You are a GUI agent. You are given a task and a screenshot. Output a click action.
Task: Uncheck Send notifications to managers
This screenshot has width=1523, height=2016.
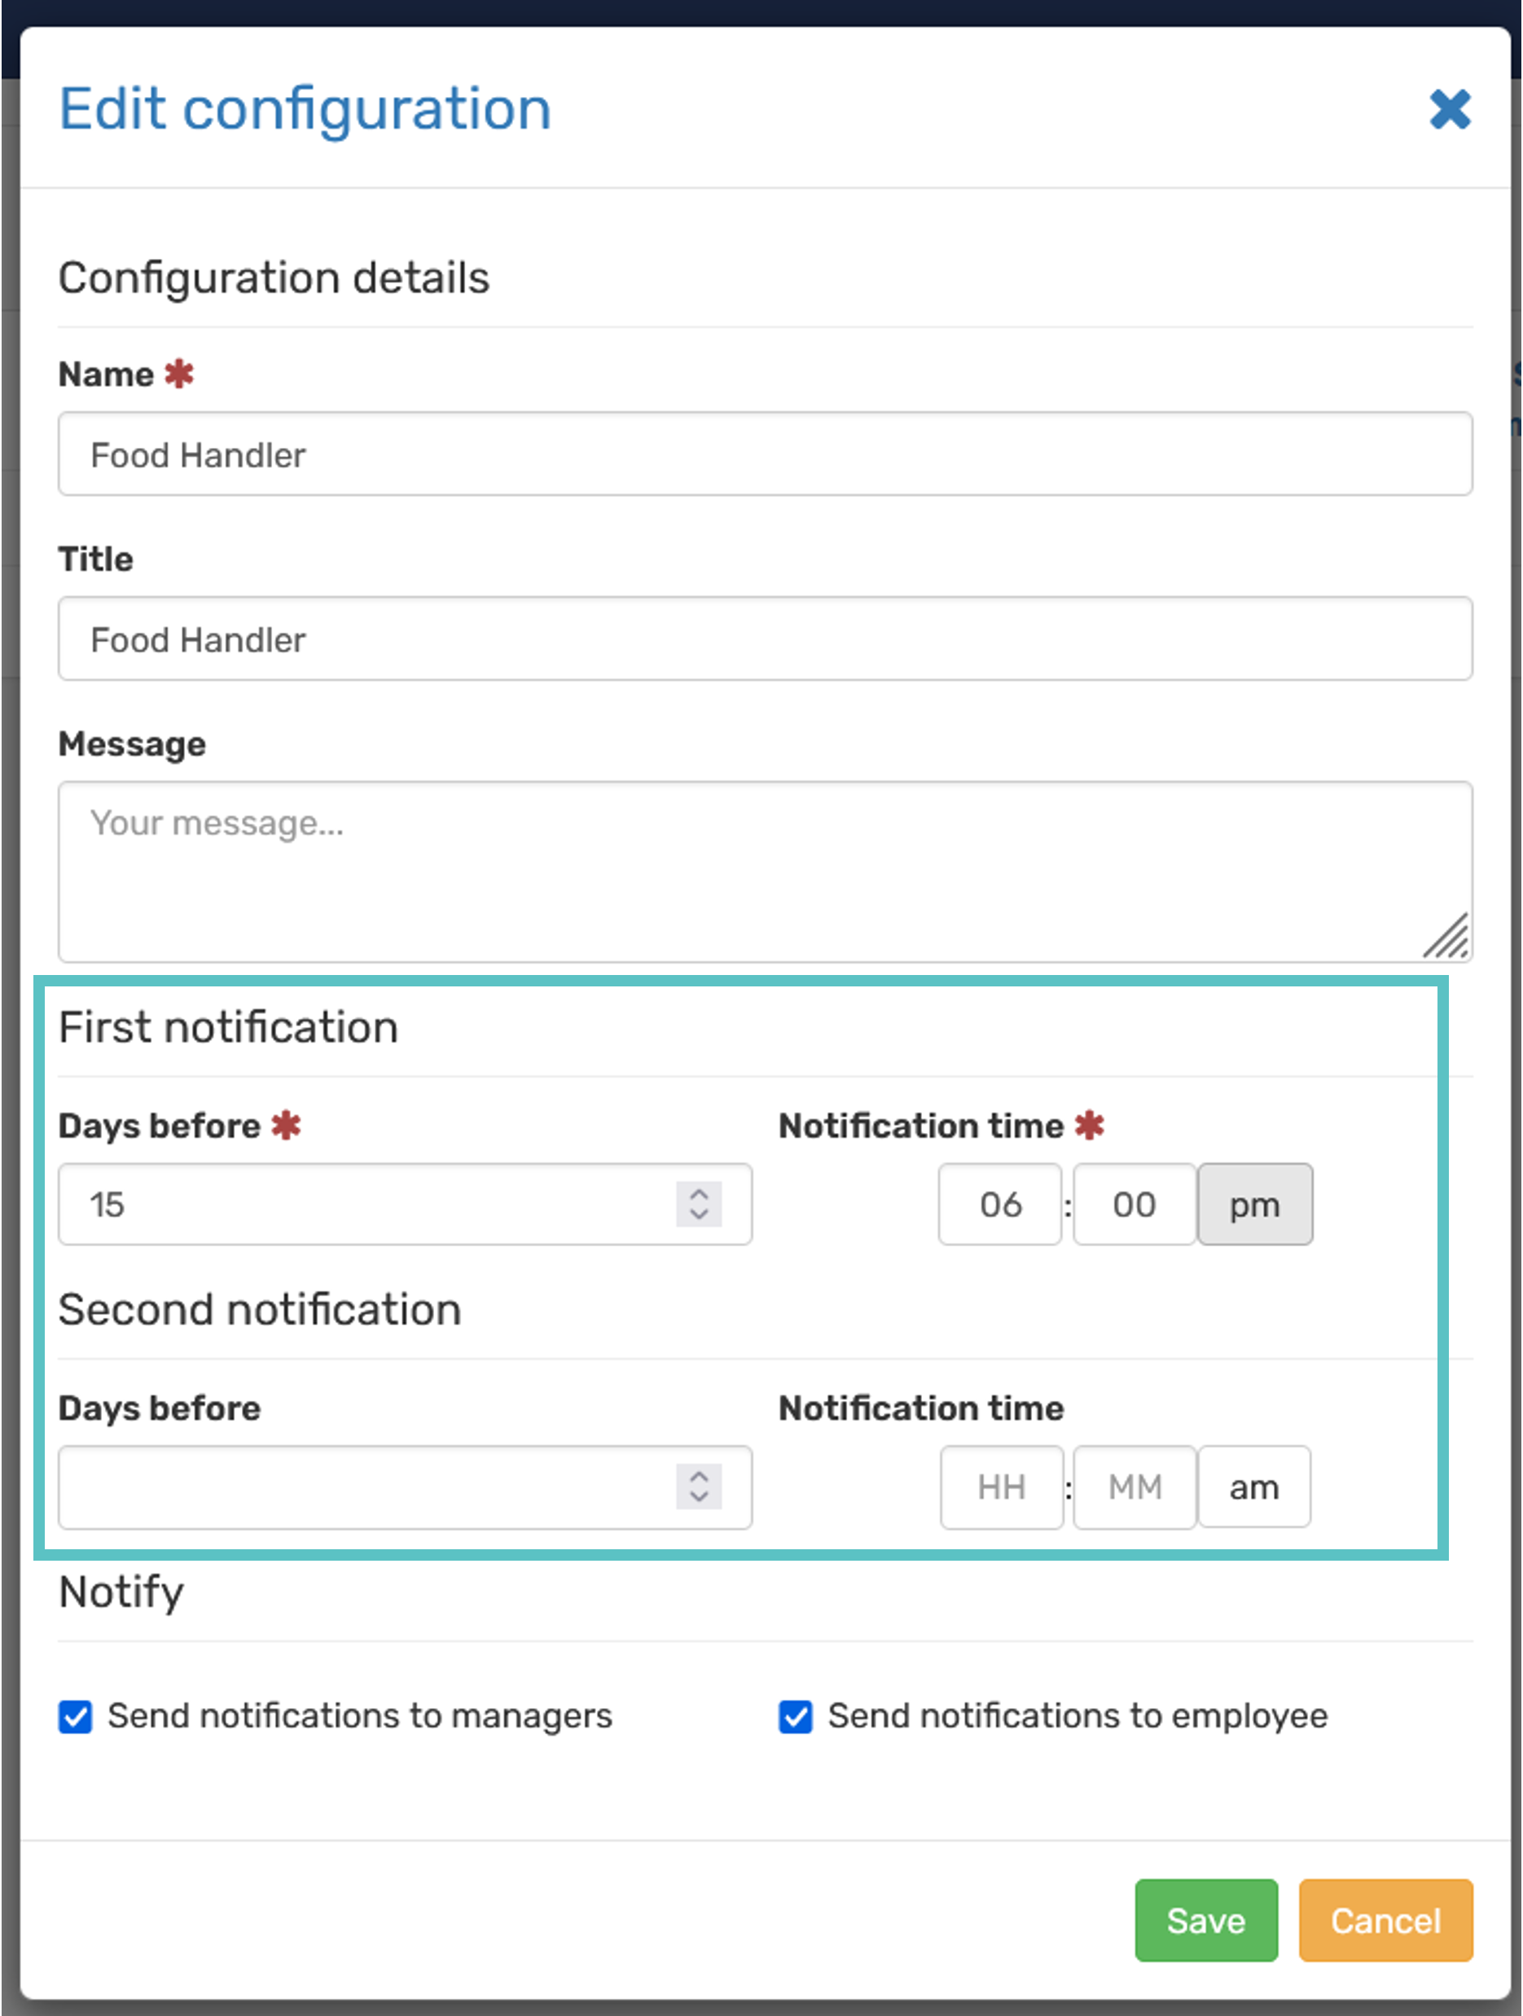pos(76,1716)
